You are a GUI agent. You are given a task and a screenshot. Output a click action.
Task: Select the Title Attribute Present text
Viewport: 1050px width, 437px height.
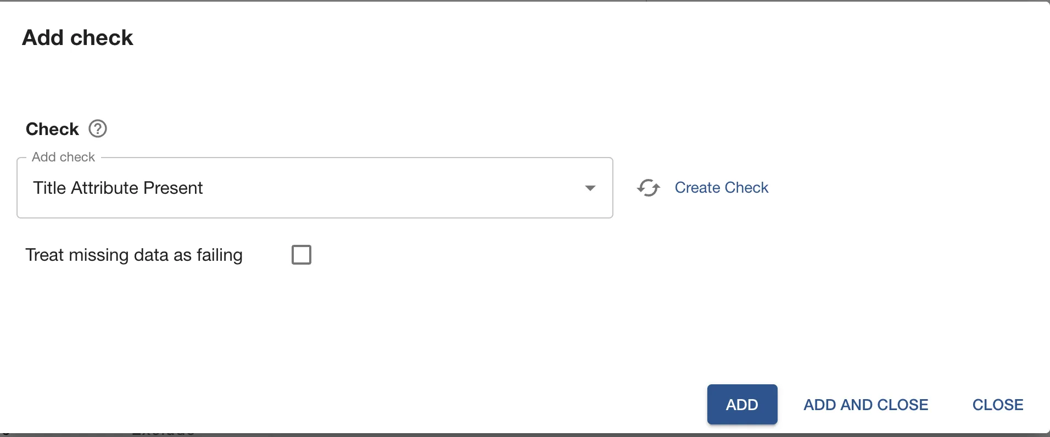coord(118,188)
